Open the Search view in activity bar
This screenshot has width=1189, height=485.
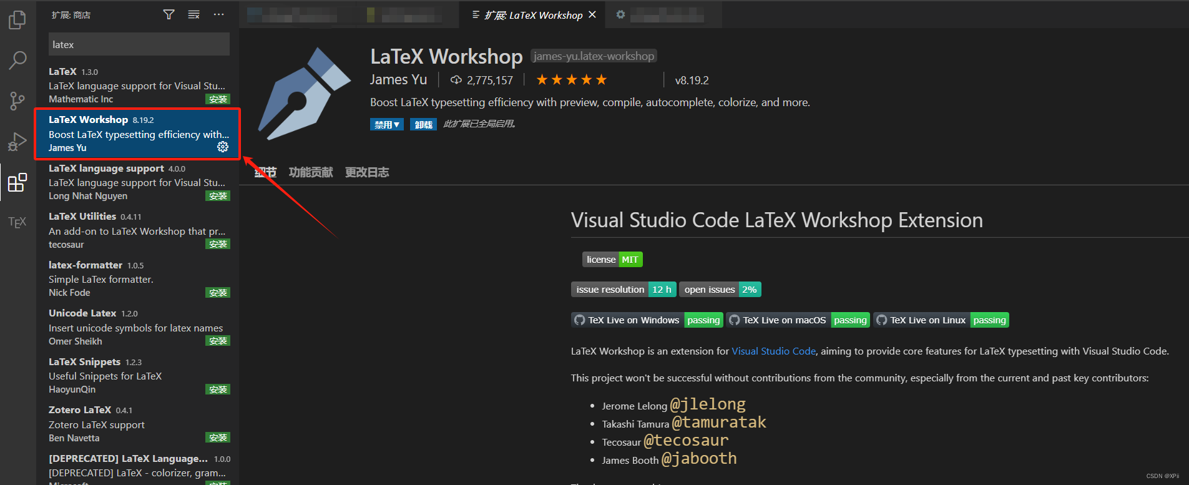17,61
